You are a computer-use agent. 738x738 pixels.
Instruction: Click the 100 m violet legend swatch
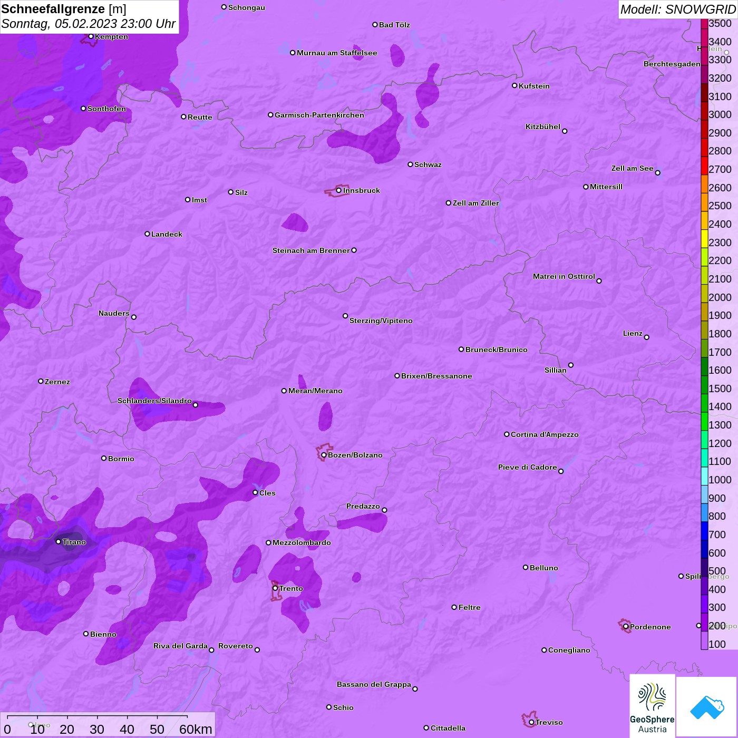tap(704, 640)
